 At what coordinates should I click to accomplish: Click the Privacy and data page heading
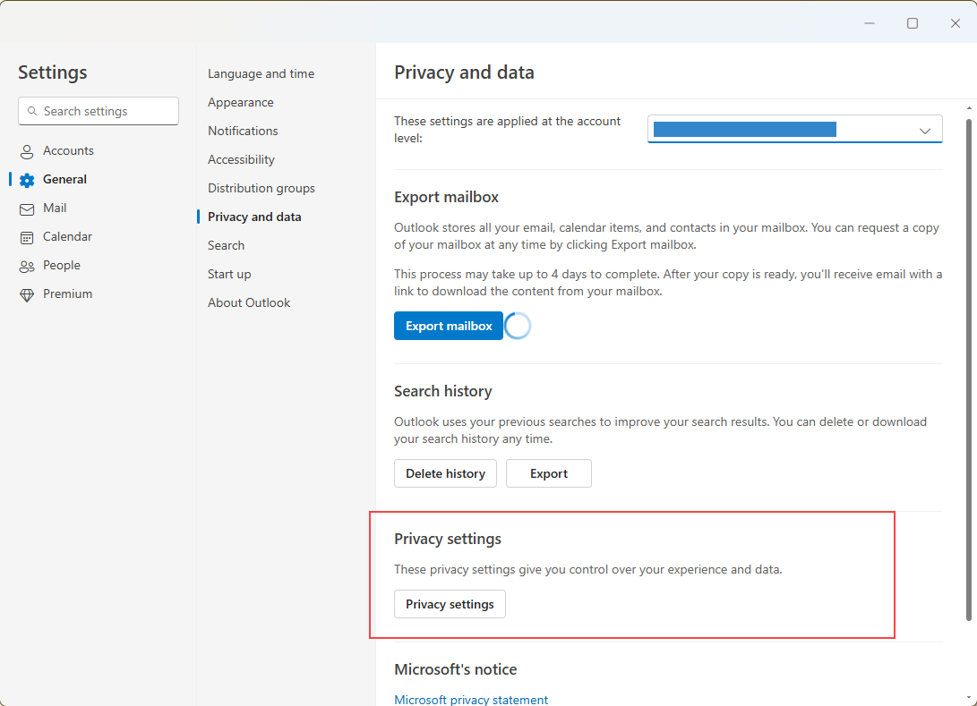(x=464, y=72)
